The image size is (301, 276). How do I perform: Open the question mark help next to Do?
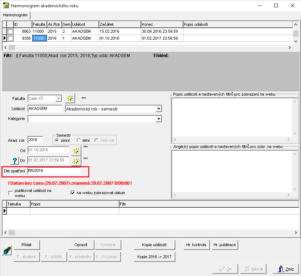(15, 160)
